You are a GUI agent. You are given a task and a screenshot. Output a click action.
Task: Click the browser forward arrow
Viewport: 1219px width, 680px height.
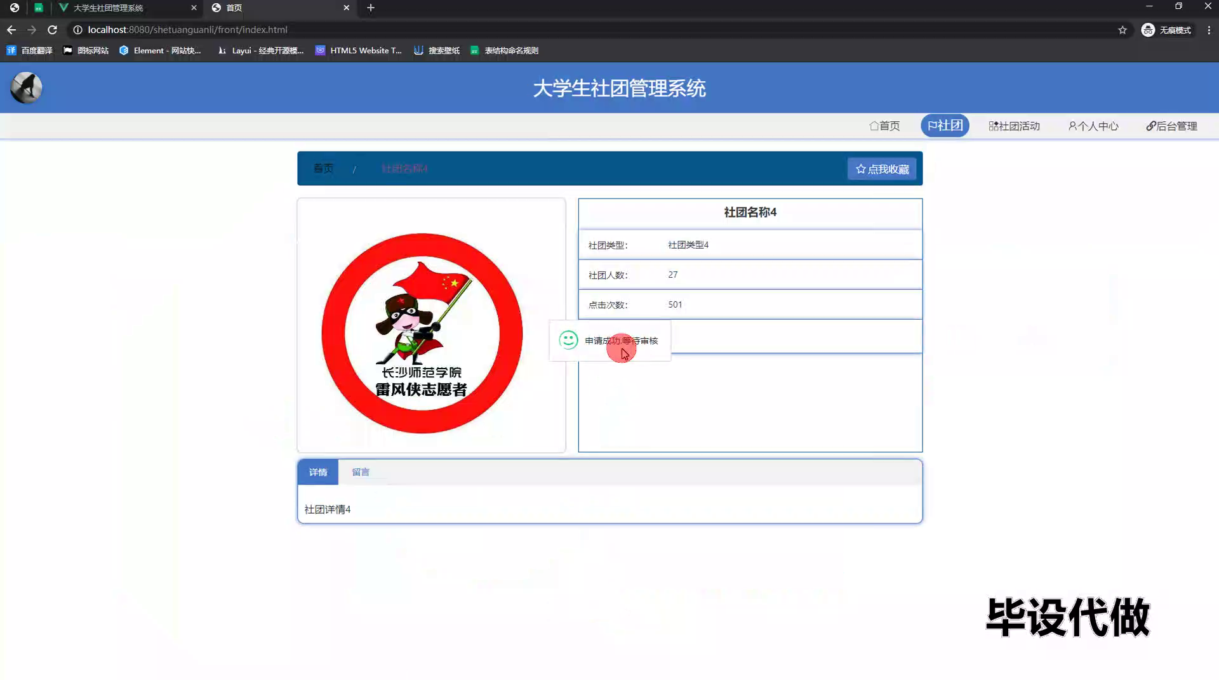point(32,30)
